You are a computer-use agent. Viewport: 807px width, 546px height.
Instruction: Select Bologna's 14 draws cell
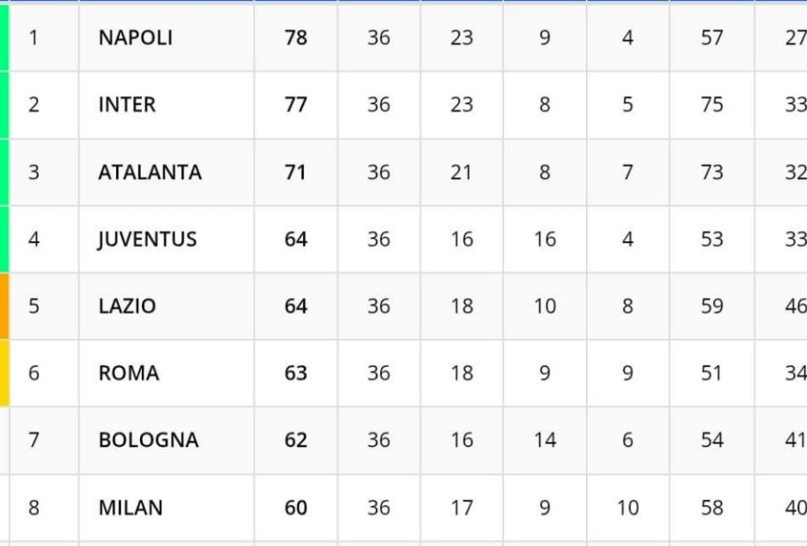click(545, 440)
